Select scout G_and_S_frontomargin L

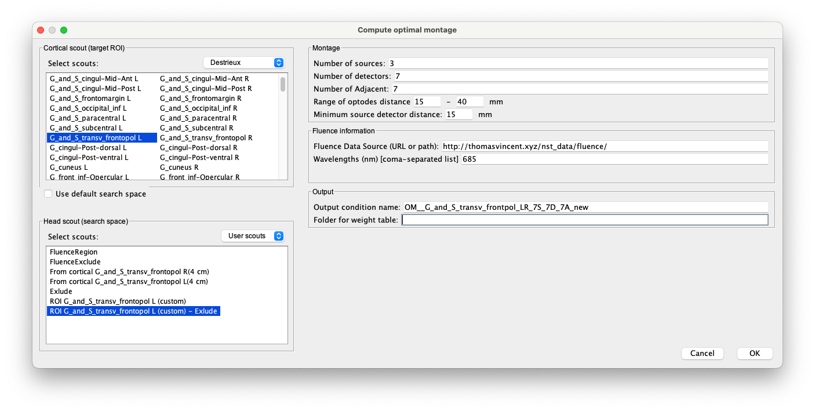(x=90, y=99)
